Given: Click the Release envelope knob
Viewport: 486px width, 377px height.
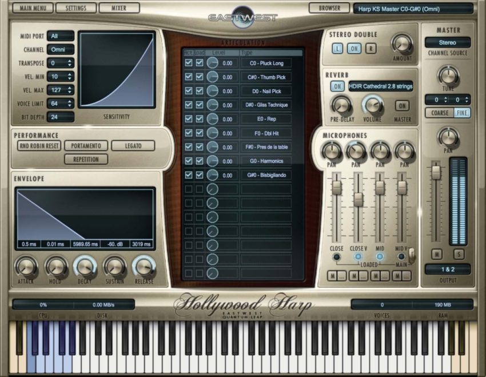Looking at the screenshot, I should (144, 267).
